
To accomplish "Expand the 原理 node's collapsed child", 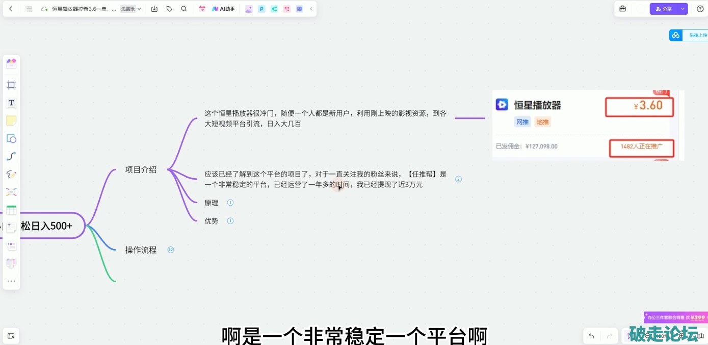I will click(230, 203).
